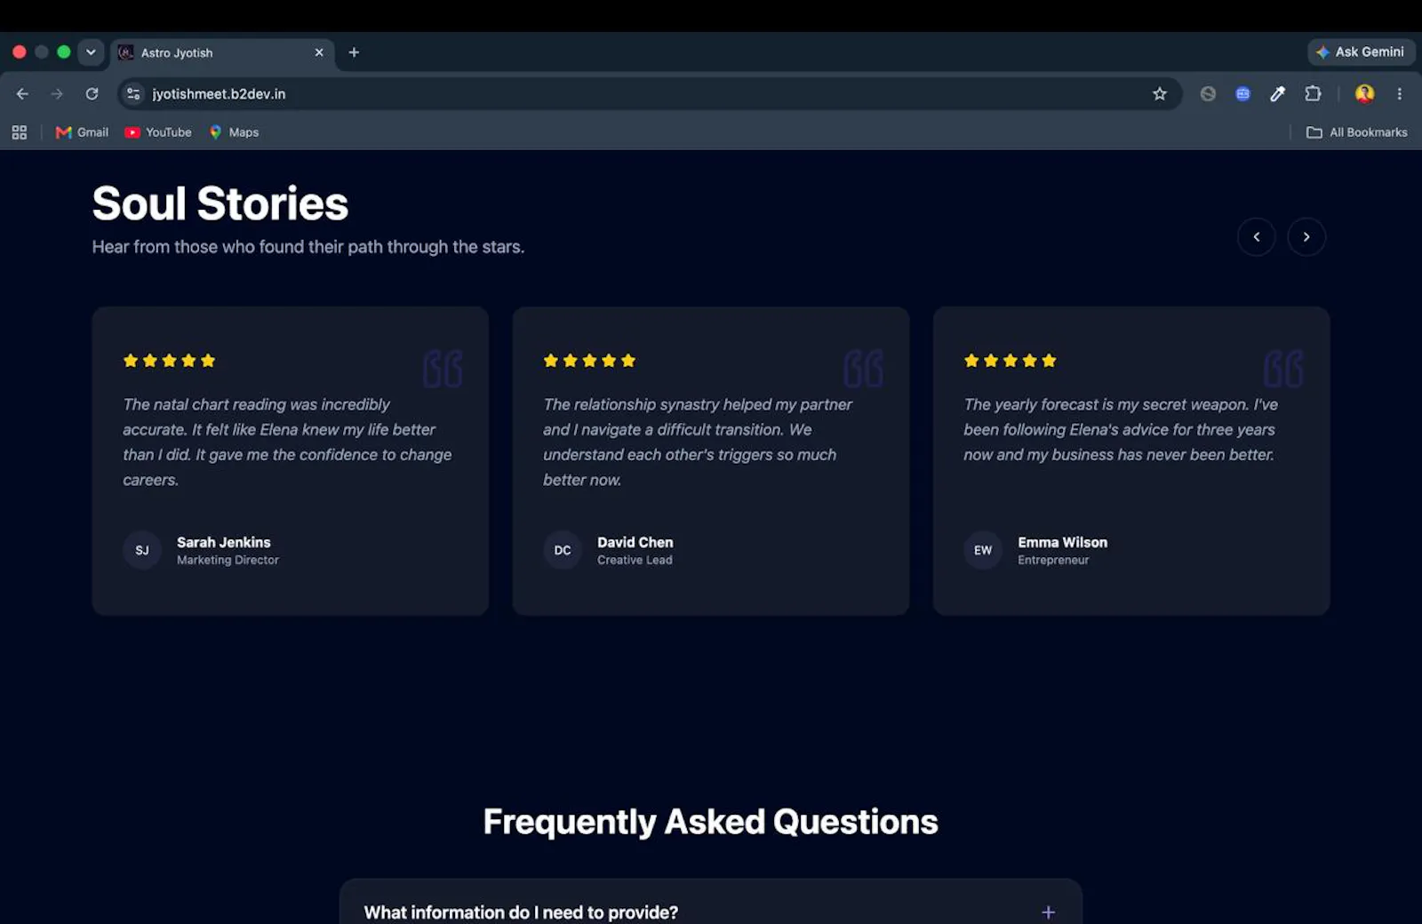
Task: Open the tab search dropdown
Action: point(91,52)
